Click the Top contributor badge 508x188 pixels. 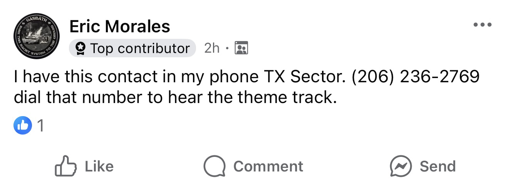pos(132,48)
